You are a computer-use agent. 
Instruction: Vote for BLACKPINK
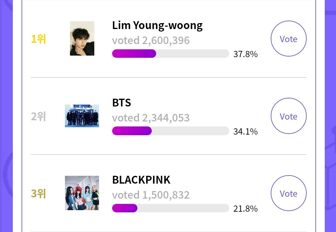coord(288,193)
